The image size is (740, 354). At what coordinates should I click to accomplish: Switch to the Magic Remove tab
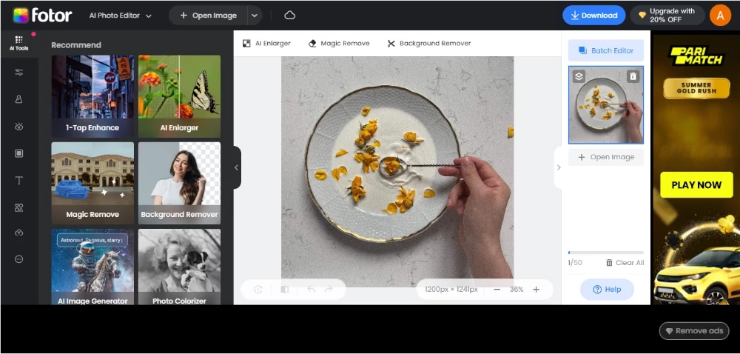(x=338, y=44)
